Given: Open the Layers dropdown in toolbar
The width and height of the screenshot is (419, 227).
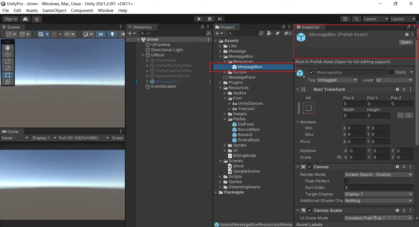Looking at the screenshot, I should coord(375,19).
